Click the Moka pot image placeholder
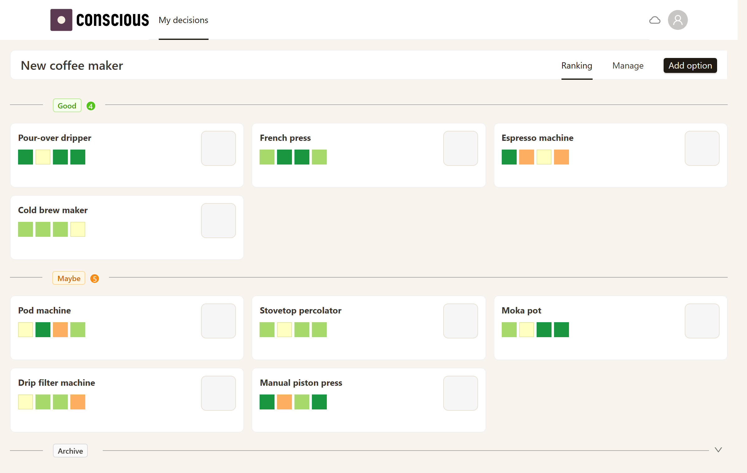 [702, 321]
